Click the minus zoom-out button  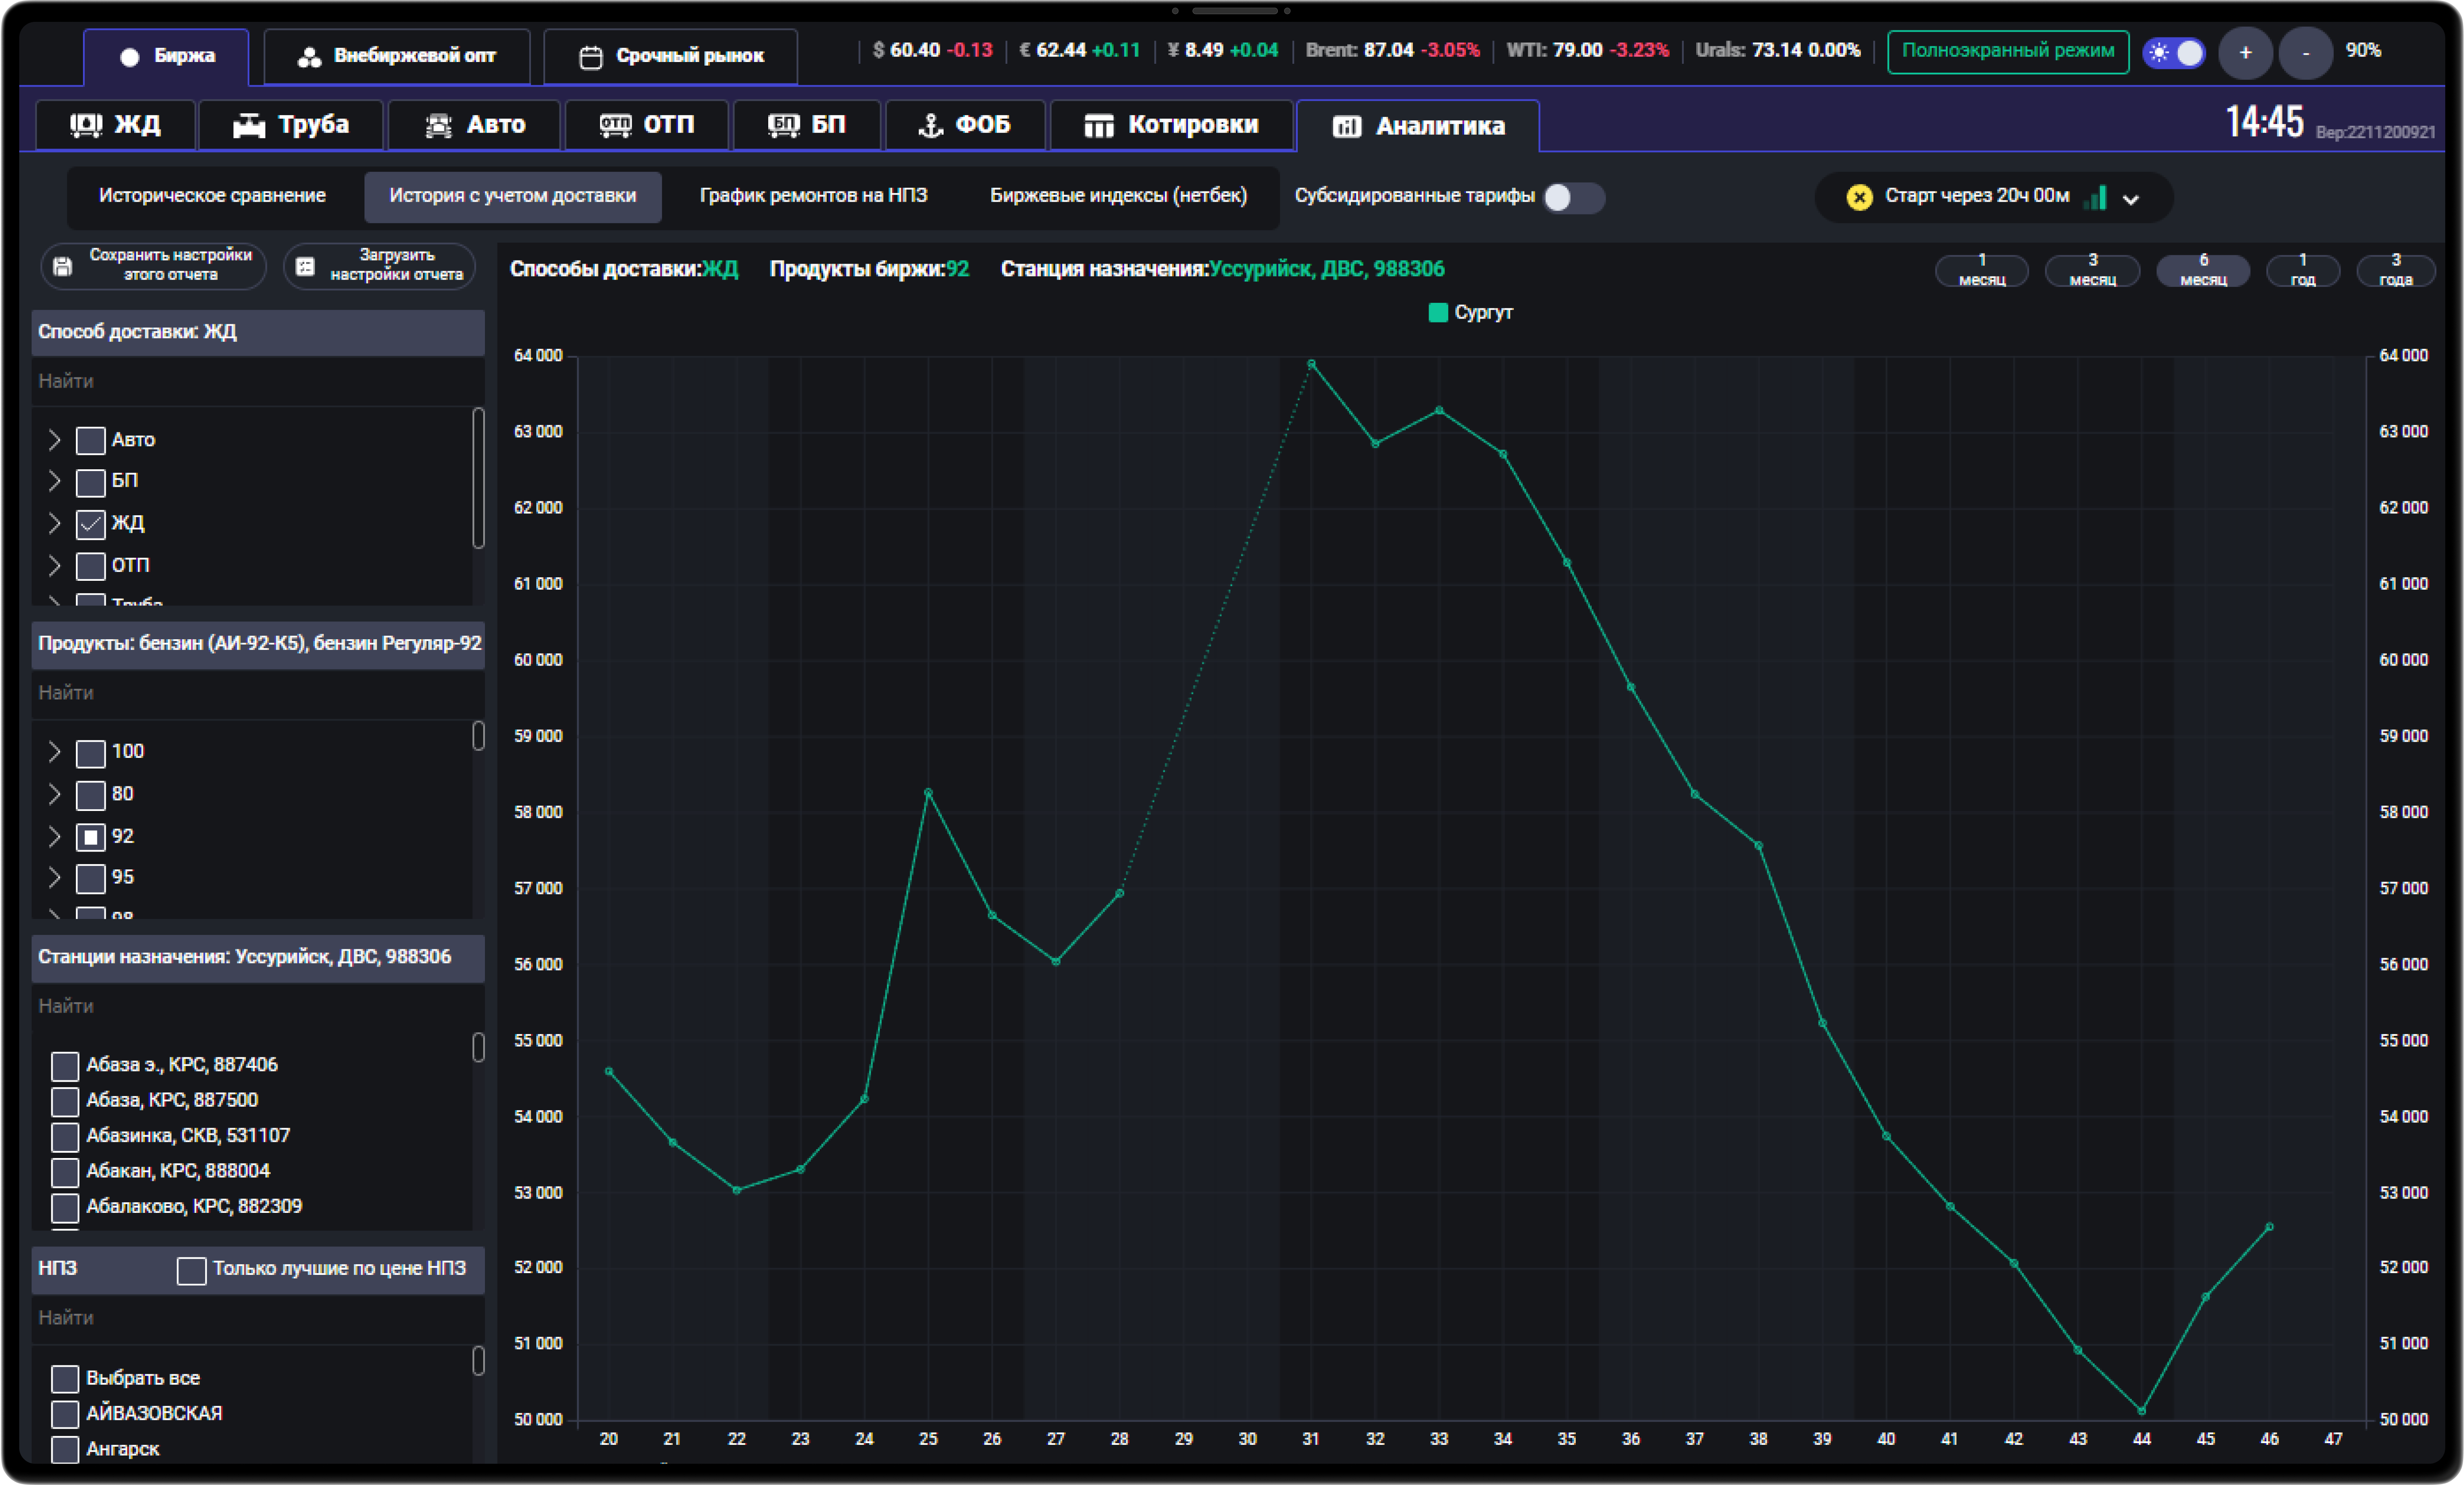click(x=2306, y=53)
